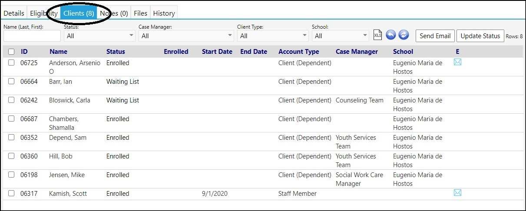Sort by the End Date column header
The height and width of the screenshot is (211, 526).
click(x=254, y=52)
